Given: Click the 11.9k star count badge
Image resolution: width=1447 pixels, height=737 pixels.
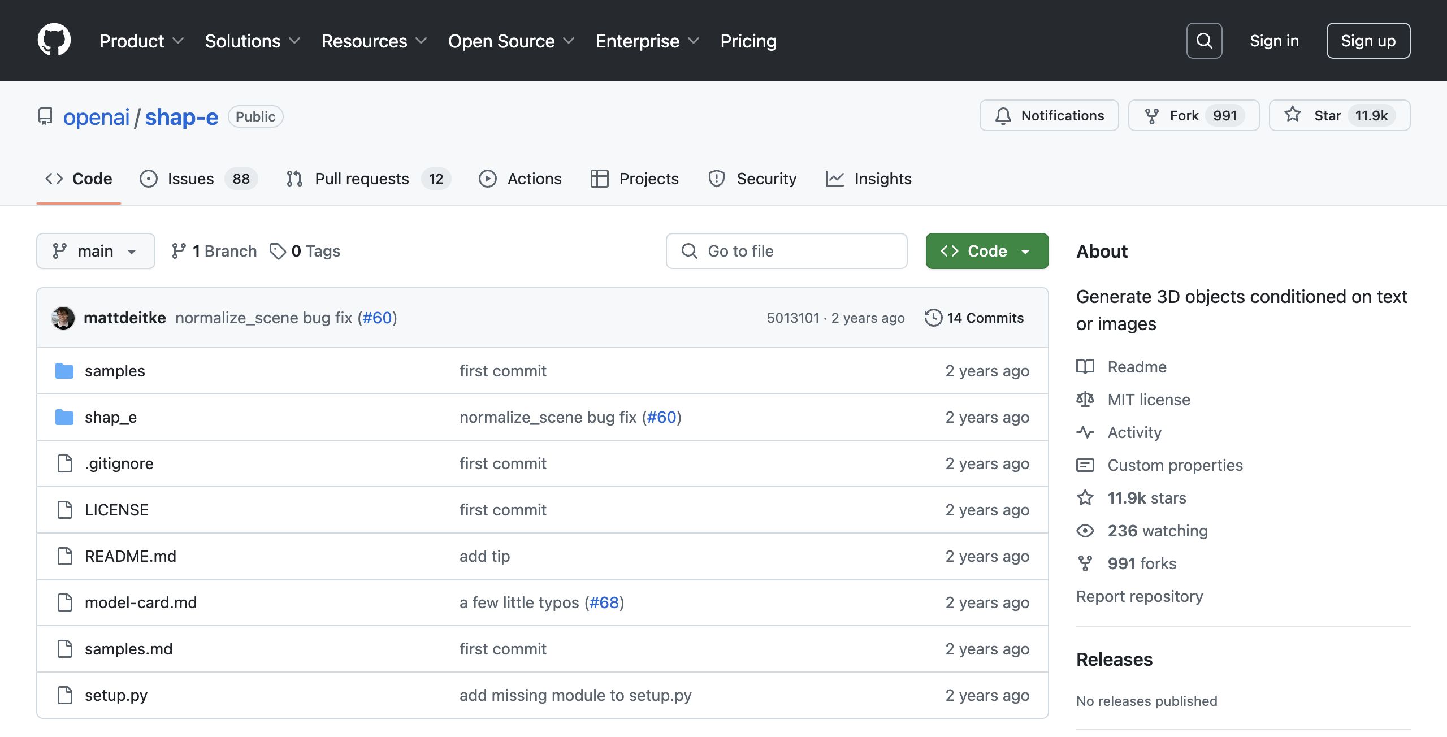Looking at the screenshot, I should point(1371,115).
